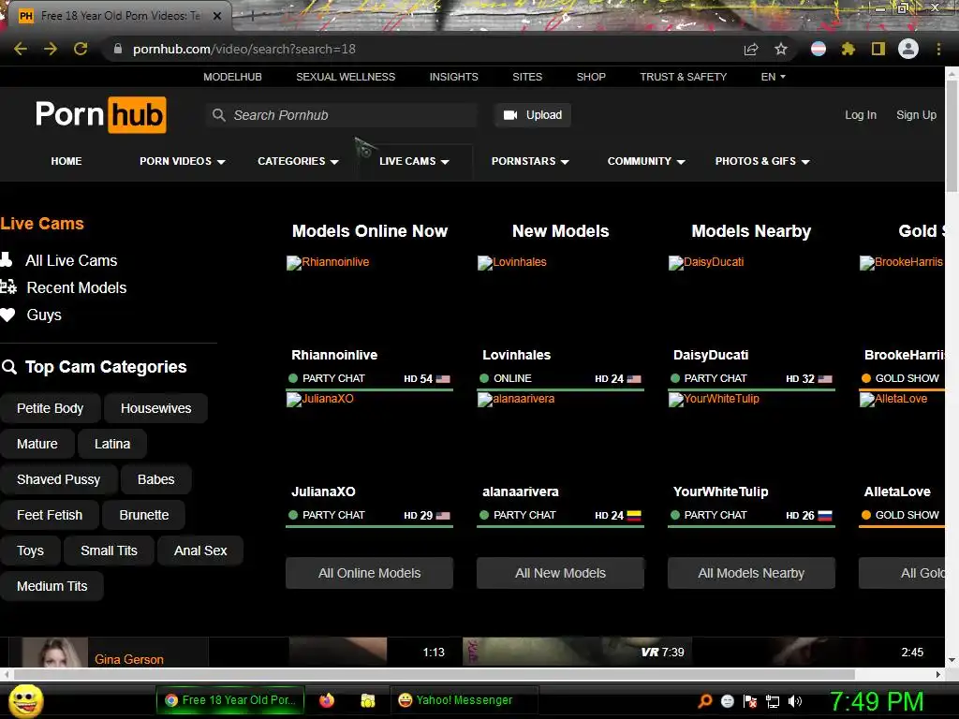Click the browser forward arrow
959x719 pixels.
tap(51, 49)
